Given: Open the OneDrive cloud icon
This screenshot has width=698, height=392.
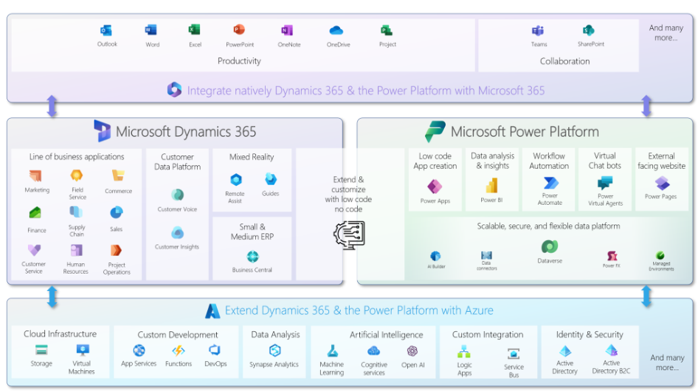Looking at the screenshot, I should point(337,31).
